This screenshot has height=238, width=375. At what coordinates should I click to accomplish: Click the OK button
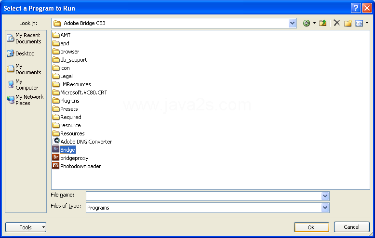tap(311, 227)
